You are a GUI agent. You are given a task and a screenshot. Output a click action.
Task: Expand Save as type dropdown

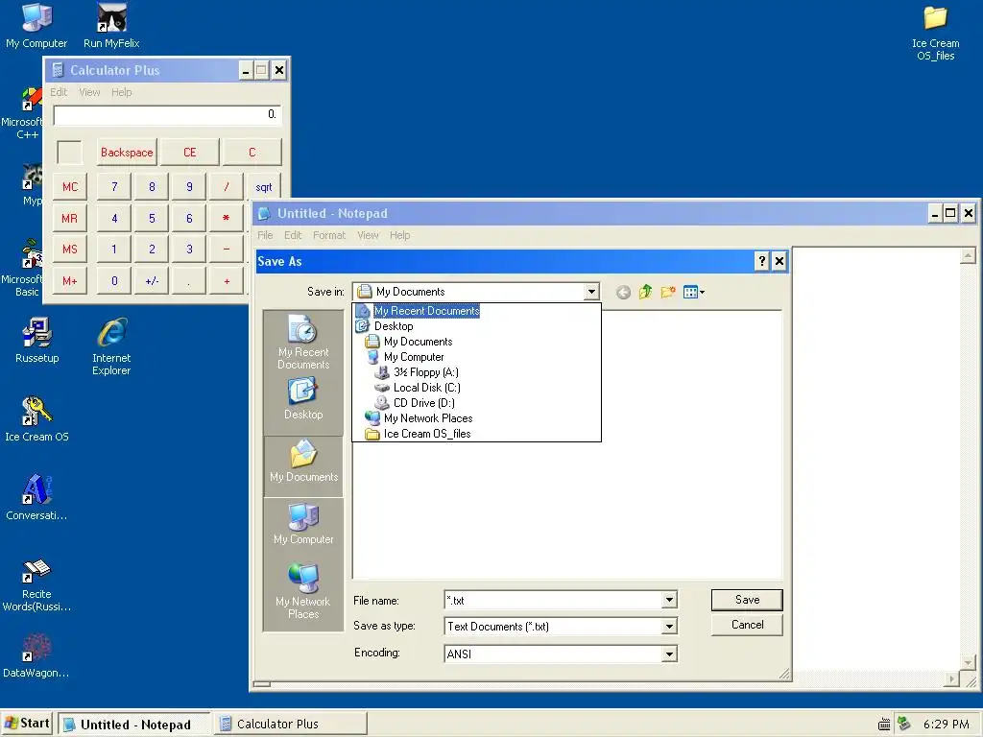pos(669,626)
